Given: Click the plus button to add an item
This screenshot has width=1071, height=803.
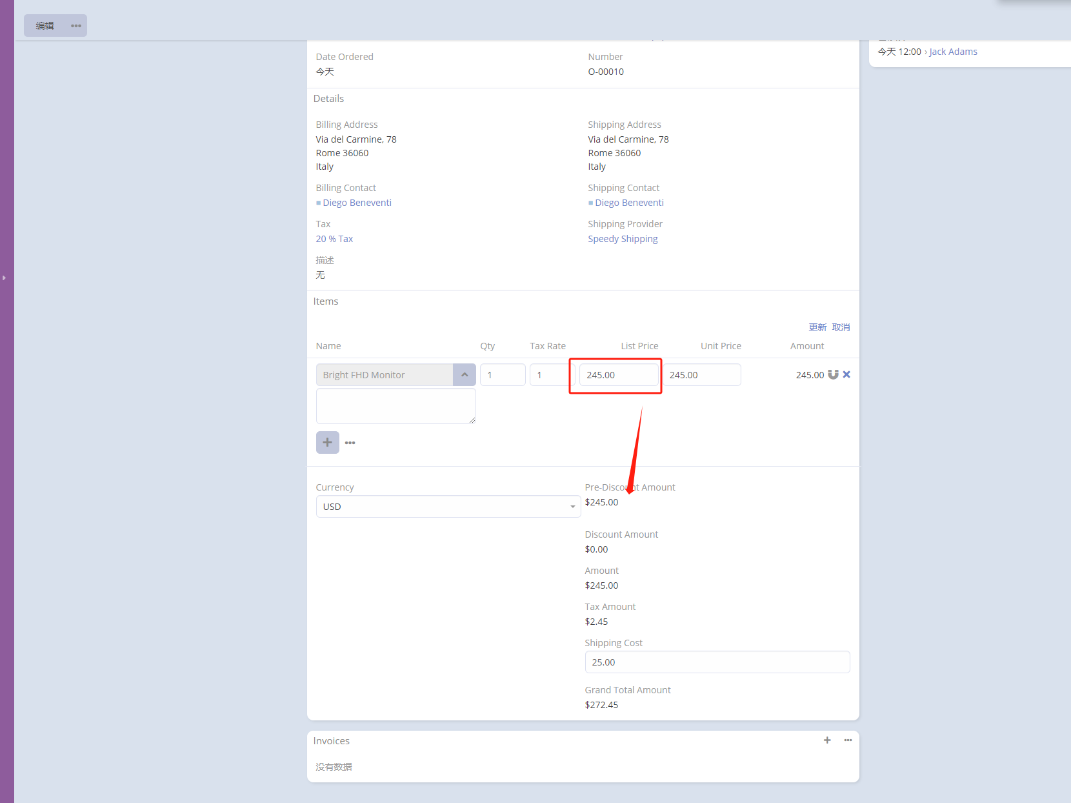Looking at the screenshot, I should 327,442.
